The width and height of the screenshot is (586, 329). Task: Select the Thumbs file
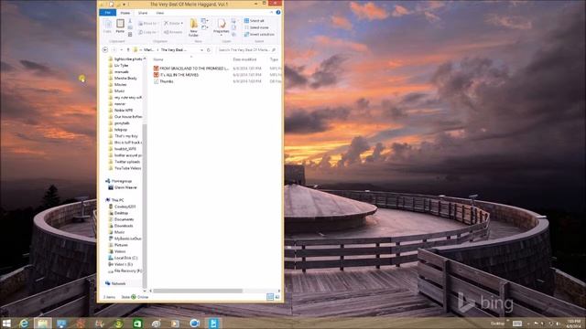click(x=163, y=81)
